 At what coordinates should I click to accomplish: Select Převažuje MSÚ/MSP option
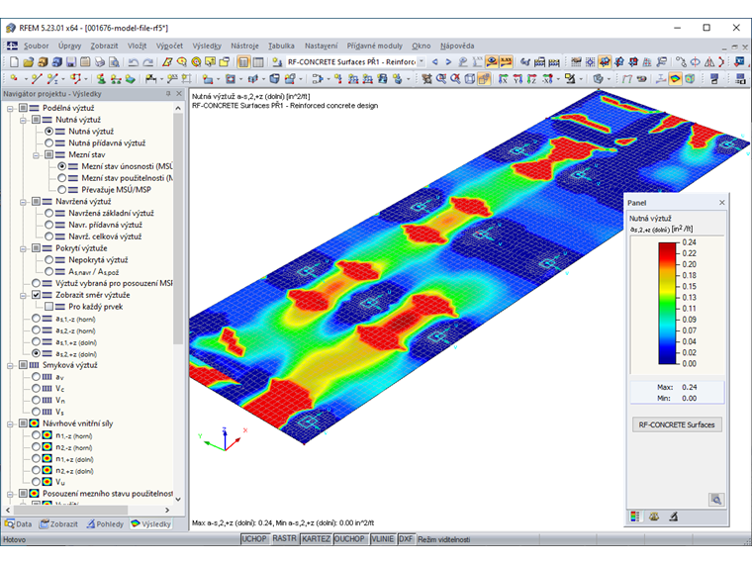[62, 189]
